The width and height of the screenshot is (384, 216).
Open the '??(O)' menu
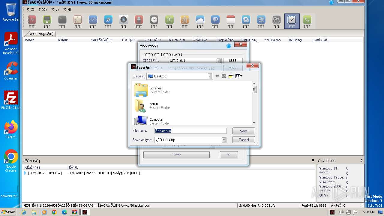(43, 10)
